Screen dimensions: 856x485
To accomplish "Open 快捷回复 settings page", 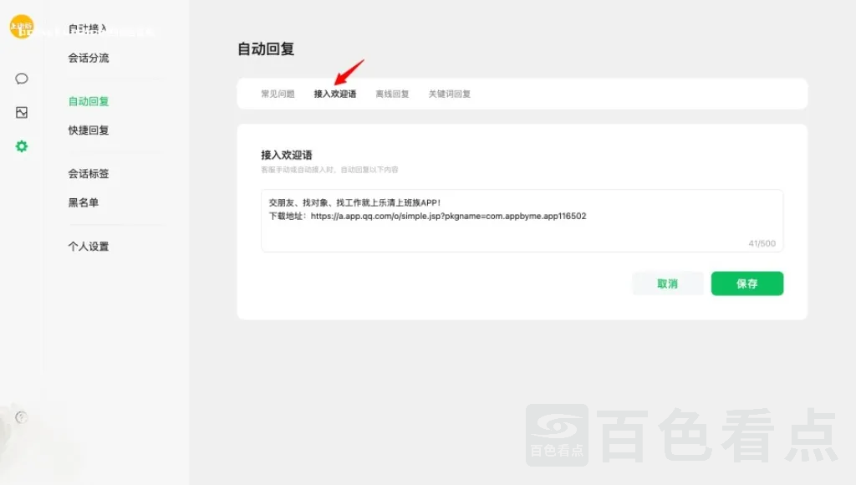I will click(88, 130).
